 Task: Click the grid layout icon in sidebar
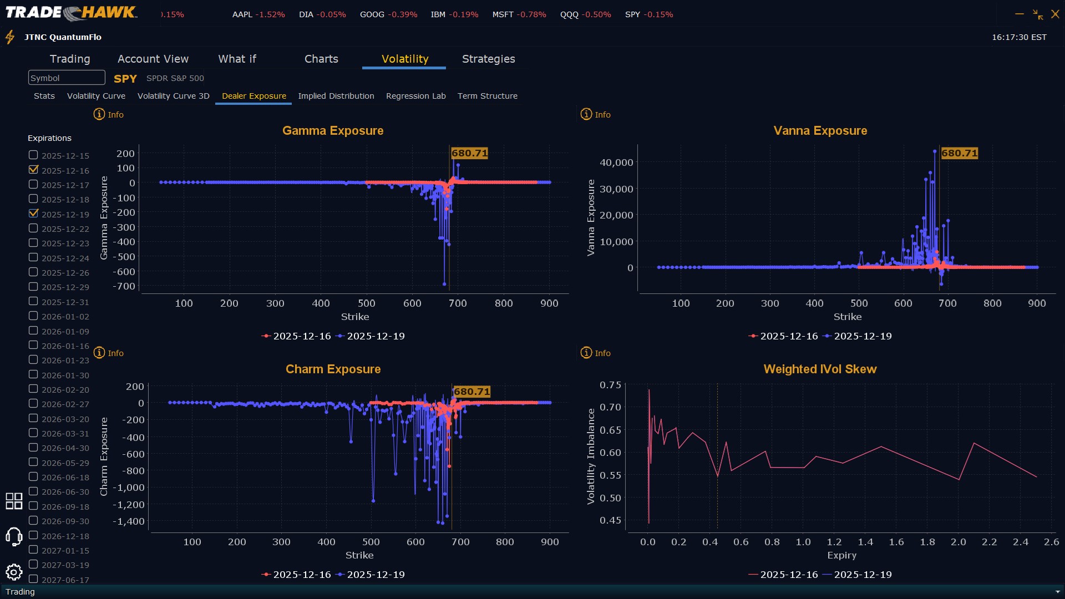[14, 501]
